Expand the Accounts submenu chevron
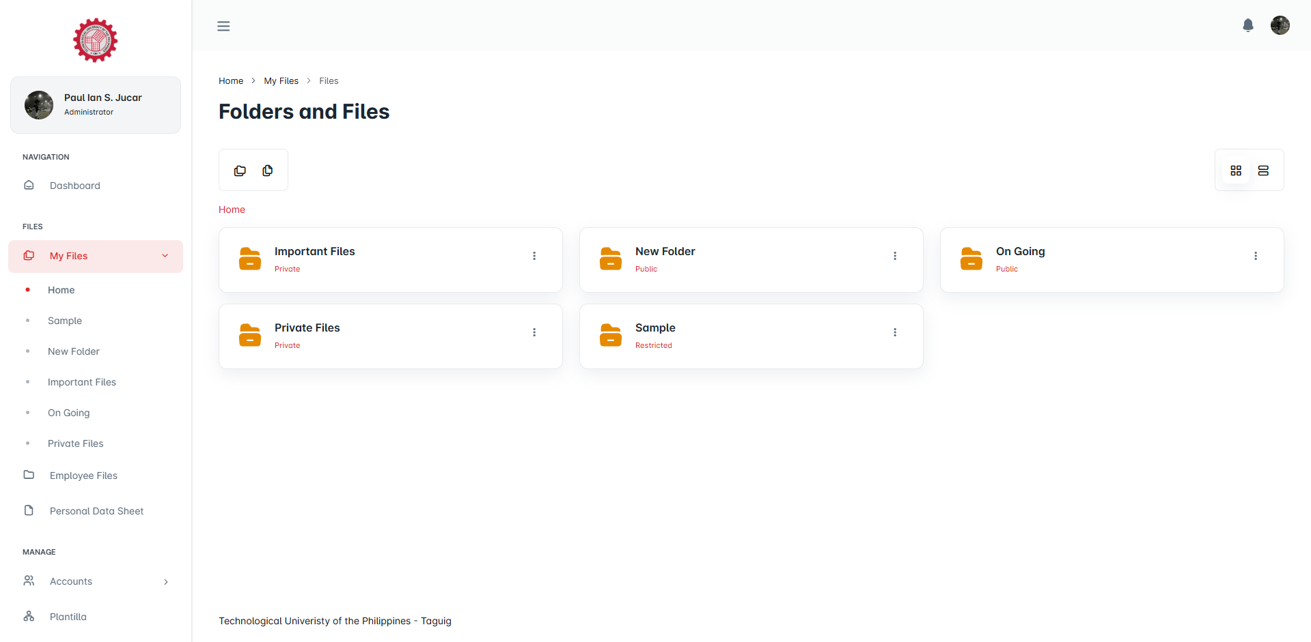Viewport: 1311px width, 642px height. pos(166,582)
